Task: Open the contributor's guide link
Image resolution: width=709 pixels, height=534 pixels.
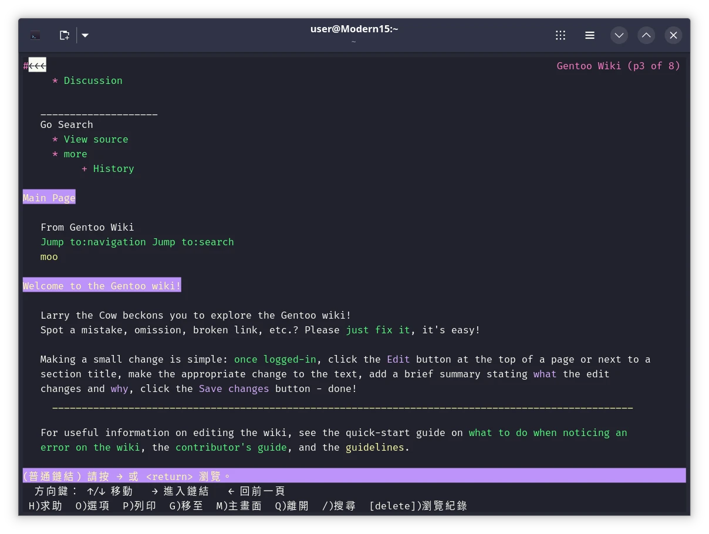Action: coord(231,447)
